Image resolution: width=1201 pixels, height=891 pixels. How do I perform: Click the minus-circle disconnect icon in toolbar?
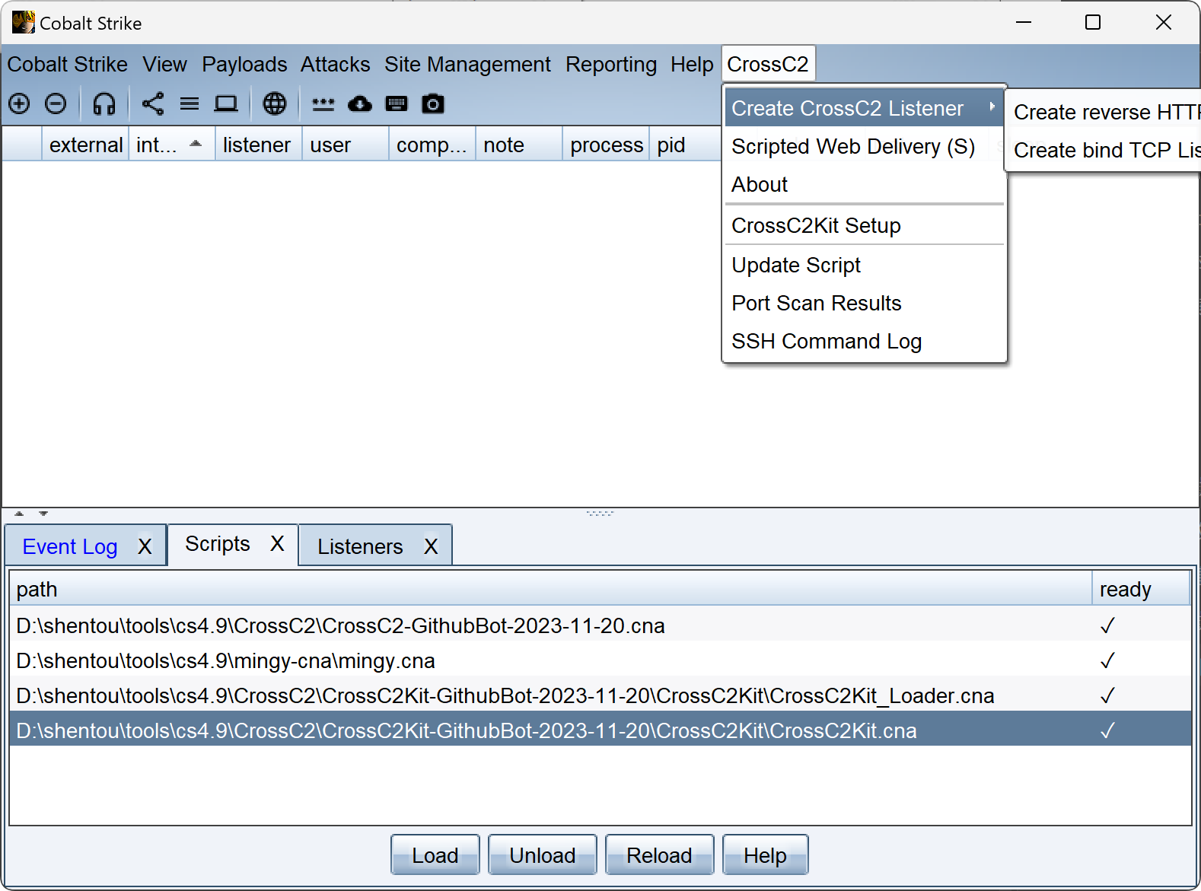pyautogui.click(x=56, y=103)
